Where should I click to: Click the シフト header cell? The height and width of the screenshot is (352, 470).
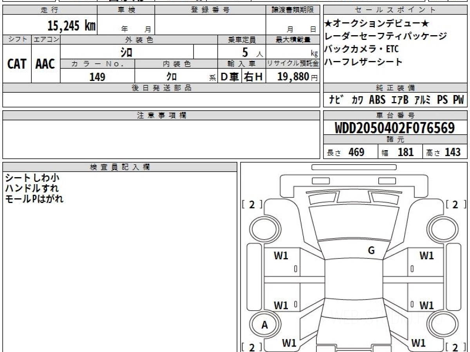tap(17, 40)
